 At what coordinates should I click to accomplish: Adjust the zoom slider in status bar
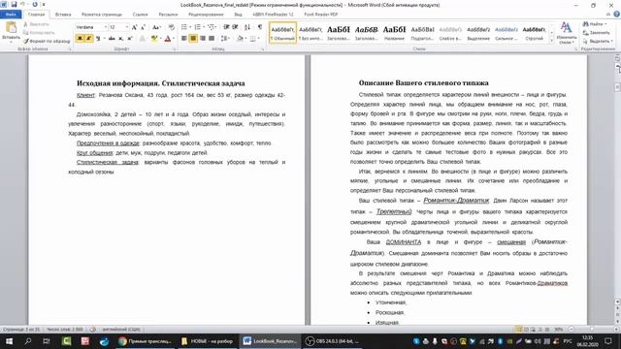click(x=592, y=330)
